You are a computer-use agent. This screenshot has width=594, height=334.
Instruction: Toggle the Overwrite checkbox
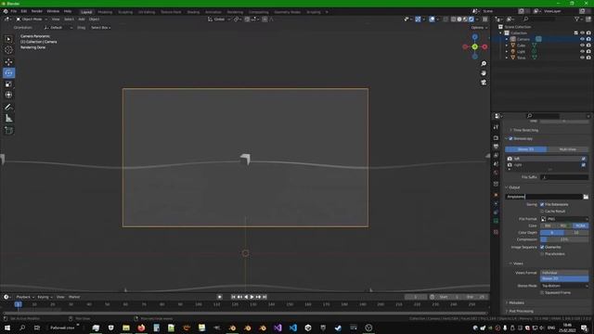542,247
